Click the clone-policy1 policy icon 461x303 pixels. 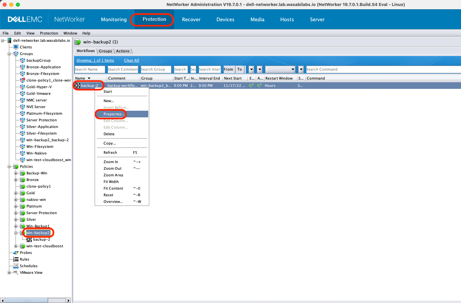click(23, 186)
